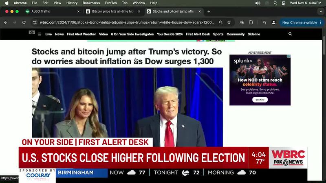The width and height of the screenshot is (326, 183).
Task: Open the Bookmarks menu
Action: (x=91, y=3)
